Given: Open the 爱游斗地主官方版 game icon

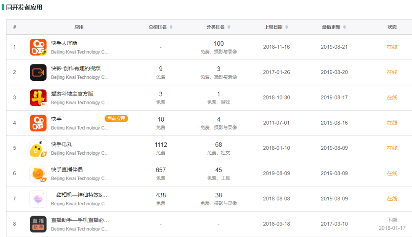Looking at the screenshot, I should pyautogui.click(x=38, y=98).
